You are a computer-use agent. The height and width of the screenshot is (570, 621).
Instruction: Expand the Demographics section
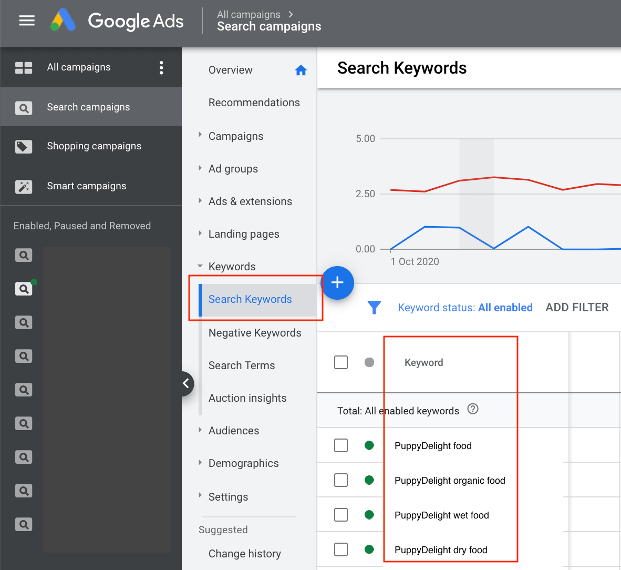200,462
